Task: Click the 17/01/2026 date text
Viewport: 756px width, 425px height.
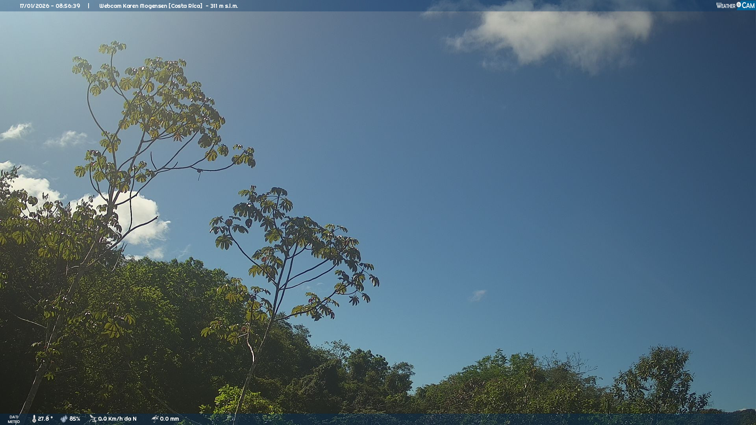Action: point(34,6)
